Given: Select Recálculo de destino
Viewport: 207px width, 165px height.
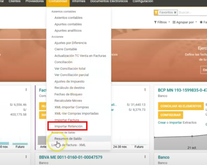Looking at the screenshot, I should pos(70,88).
